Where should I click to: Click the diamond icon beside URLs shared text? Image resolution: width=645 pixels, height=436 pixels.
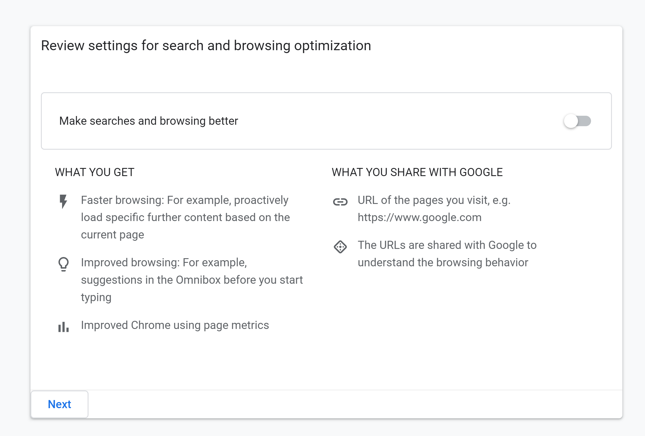click(340, 247)
